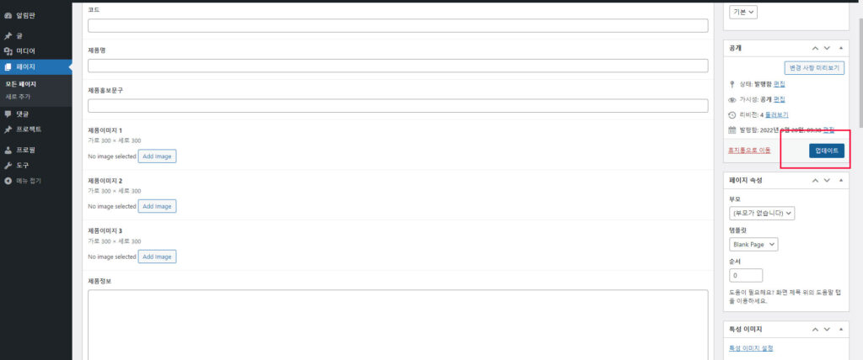Move 페이지 속성 panel down with arrow
Screen dimensions: 863x360
(827, 180)
